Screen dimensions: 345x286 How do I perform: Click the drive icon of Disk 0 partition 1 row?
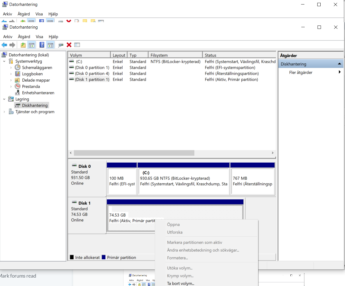tap(72, 67)
